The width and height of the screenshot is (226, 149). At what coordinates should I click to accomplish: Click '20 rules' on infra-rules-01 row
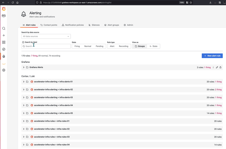point(218,121)
